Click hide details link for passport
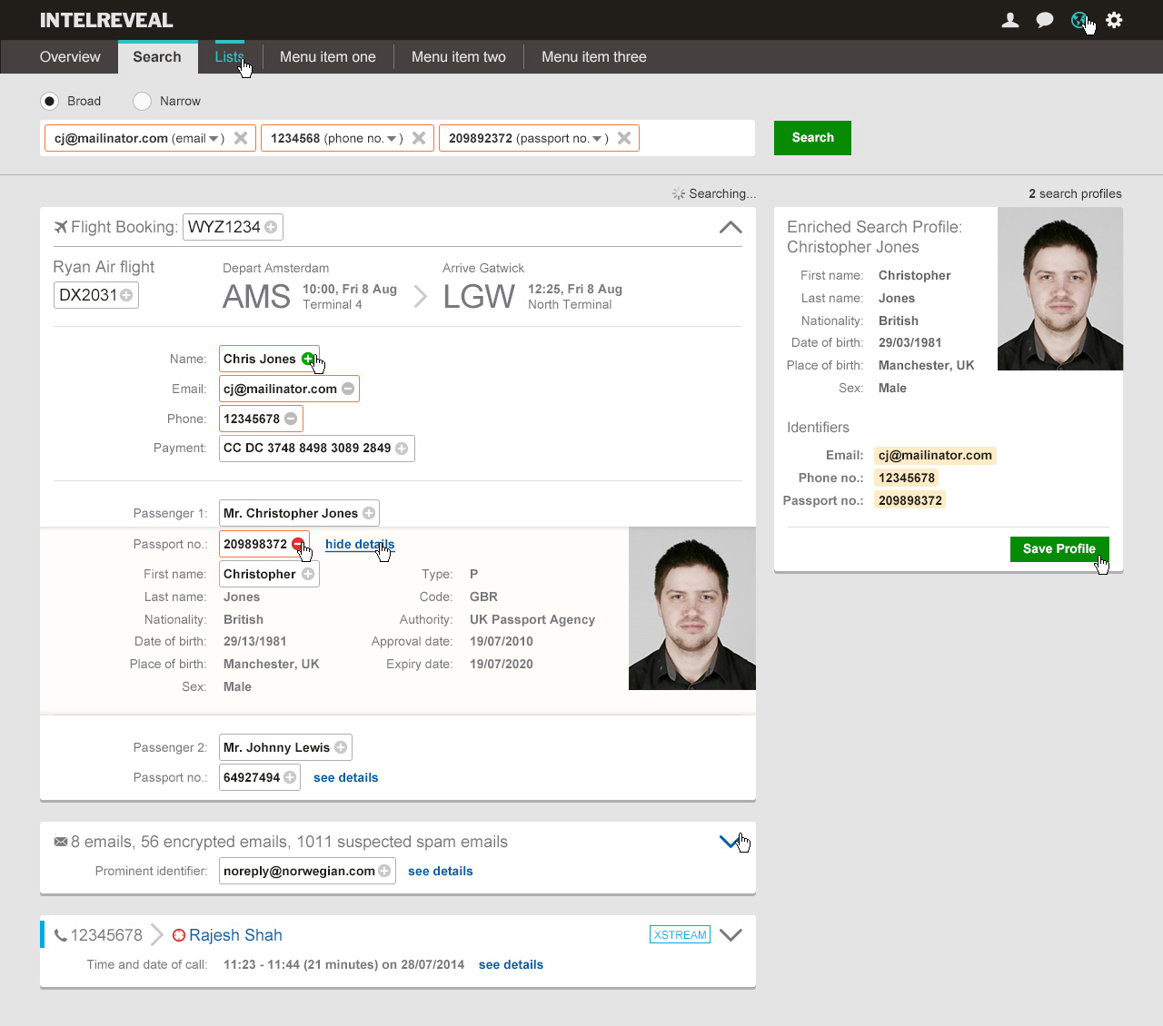 pos(360,544)
